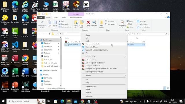Open File Explorer from the taskbar
Image resolution: width=185 pixels, height=104 pixels.
point(69,101)
